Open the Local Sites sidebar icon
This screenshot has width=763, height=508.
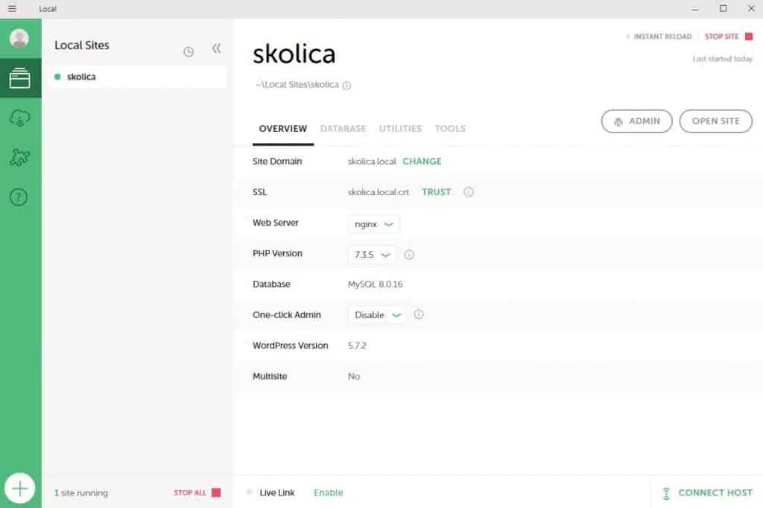click(20, 78)
